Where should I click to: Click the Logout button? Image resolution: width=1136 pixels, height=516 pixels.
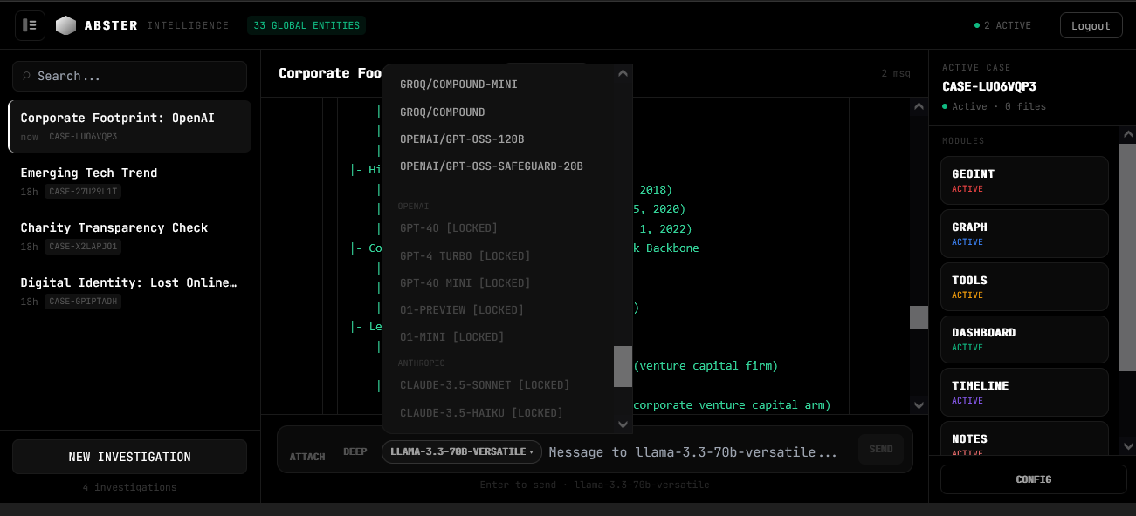[1091, 25]
